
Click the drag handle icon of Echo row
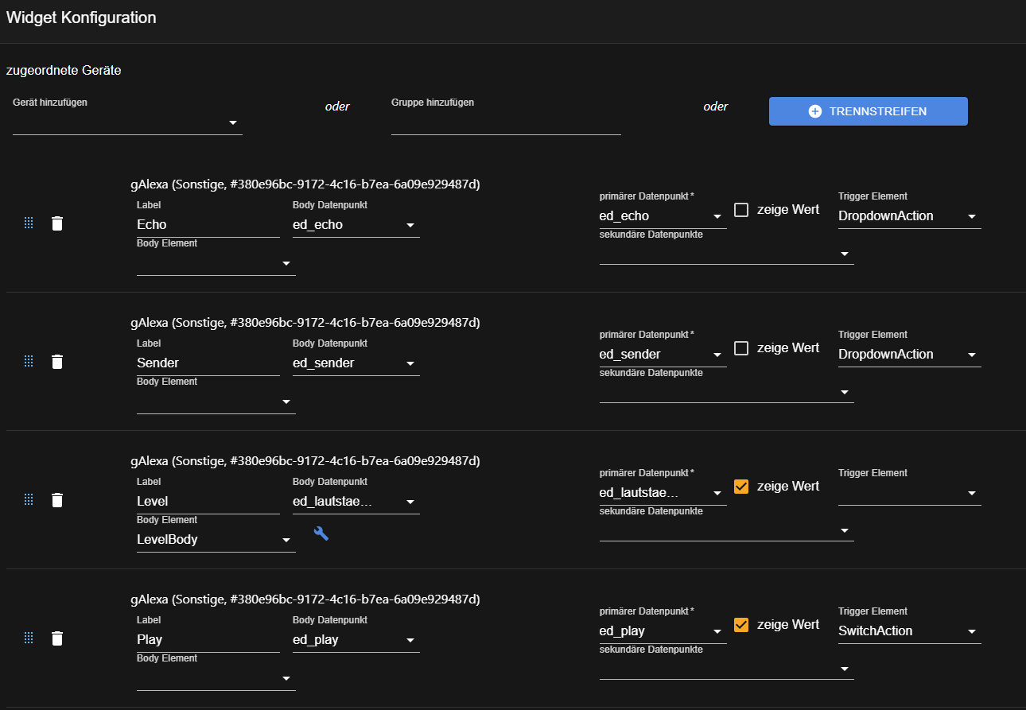point(29,223)
